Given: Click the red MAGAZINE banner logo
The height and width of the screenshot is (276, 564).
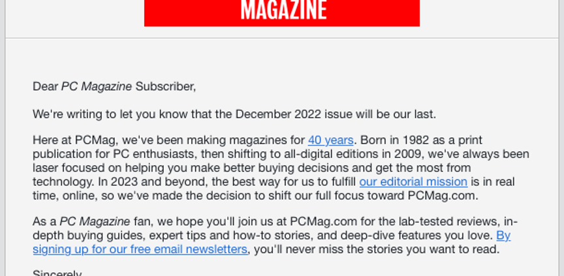Looking at the screenshot, I should pyautogui.click(x=282, y=12).
